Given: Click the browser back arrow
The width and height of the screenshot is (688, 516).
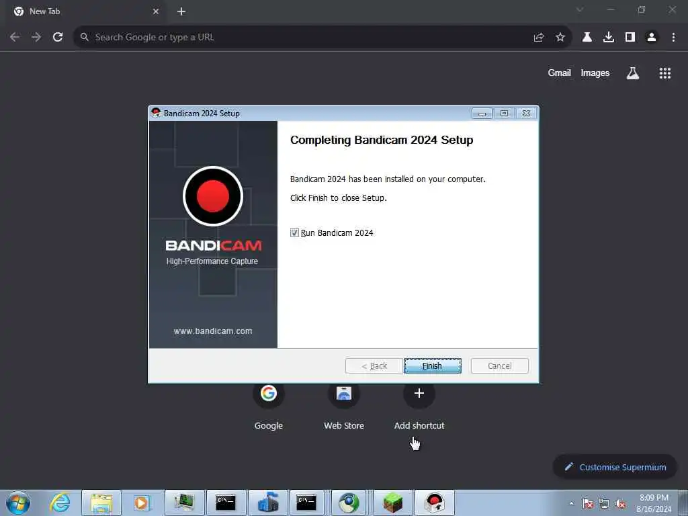Looking at the screenshot, I should pyautogui.click(x=15, y=38).
